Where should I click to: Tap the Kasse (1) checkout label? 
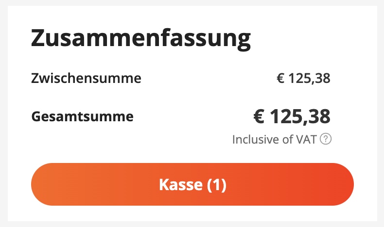click(x=192, y=185)
